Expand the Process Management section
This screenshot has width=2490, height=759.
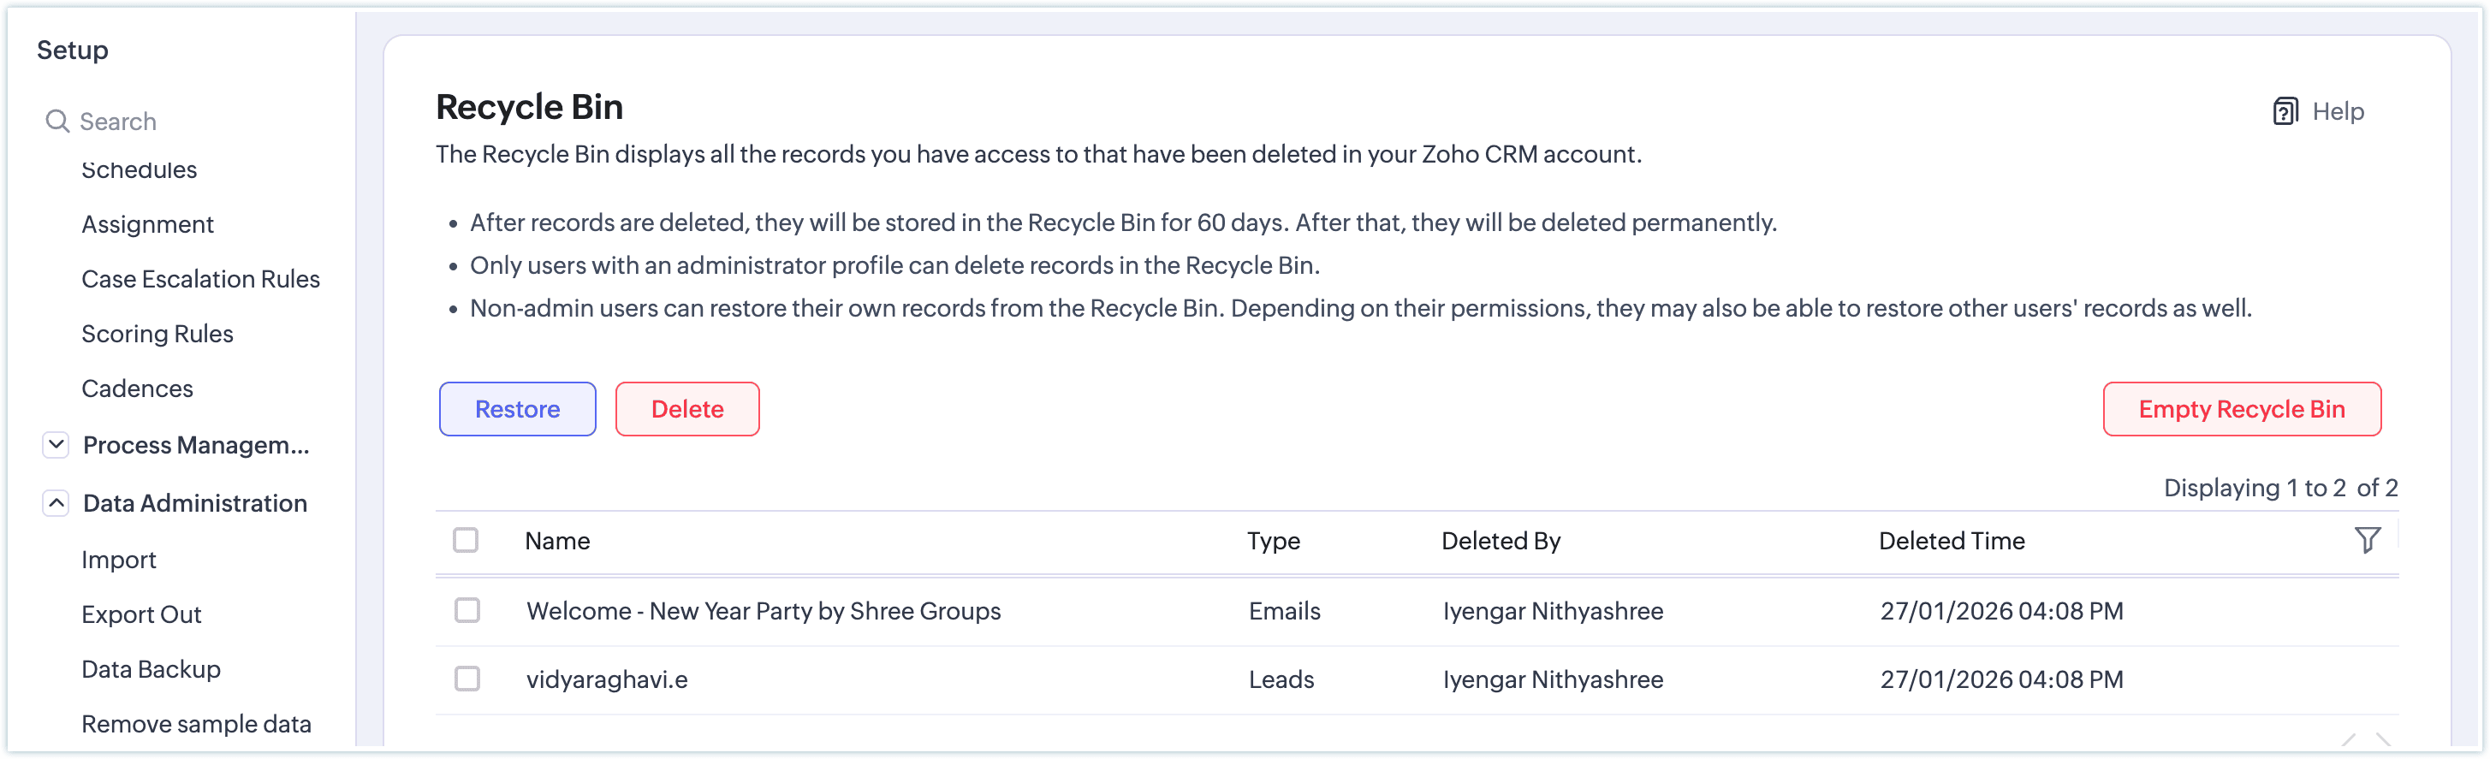pos(56,445)
